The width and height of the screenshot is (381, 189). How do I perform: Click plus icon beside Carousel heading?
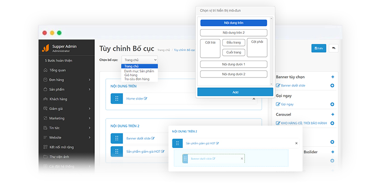pos(333,114)
